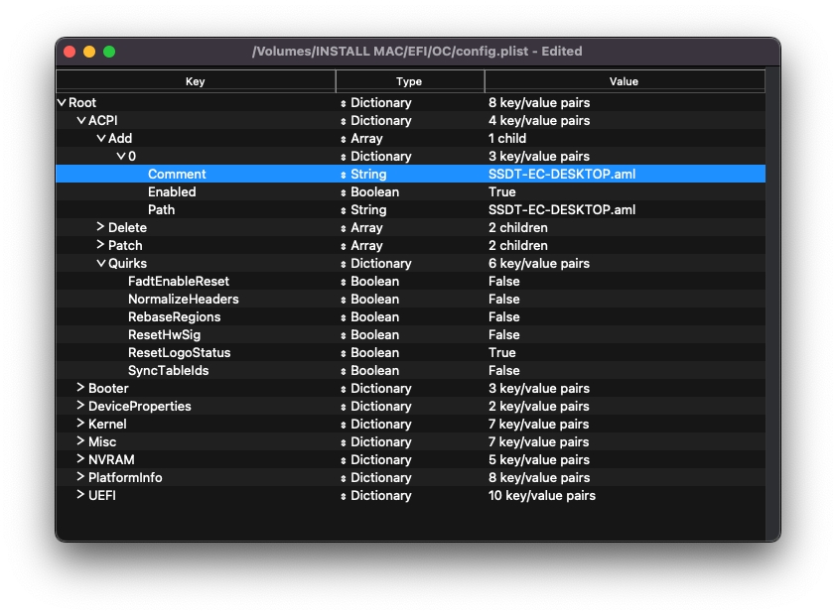
Task: Toggle the Enabled boolean value True
Action: 502,192
